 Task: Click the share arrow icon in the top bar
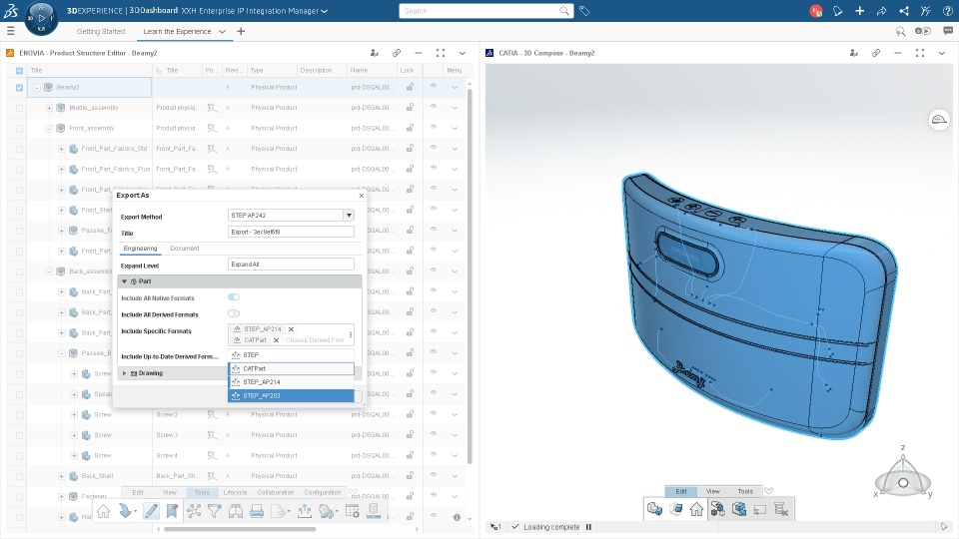click(x=881, y=11)
